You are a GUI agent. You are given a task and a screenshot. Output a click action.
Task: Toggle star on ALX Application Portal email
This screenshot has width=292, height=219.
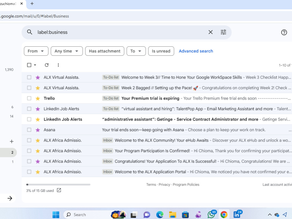tap(38, 172)
